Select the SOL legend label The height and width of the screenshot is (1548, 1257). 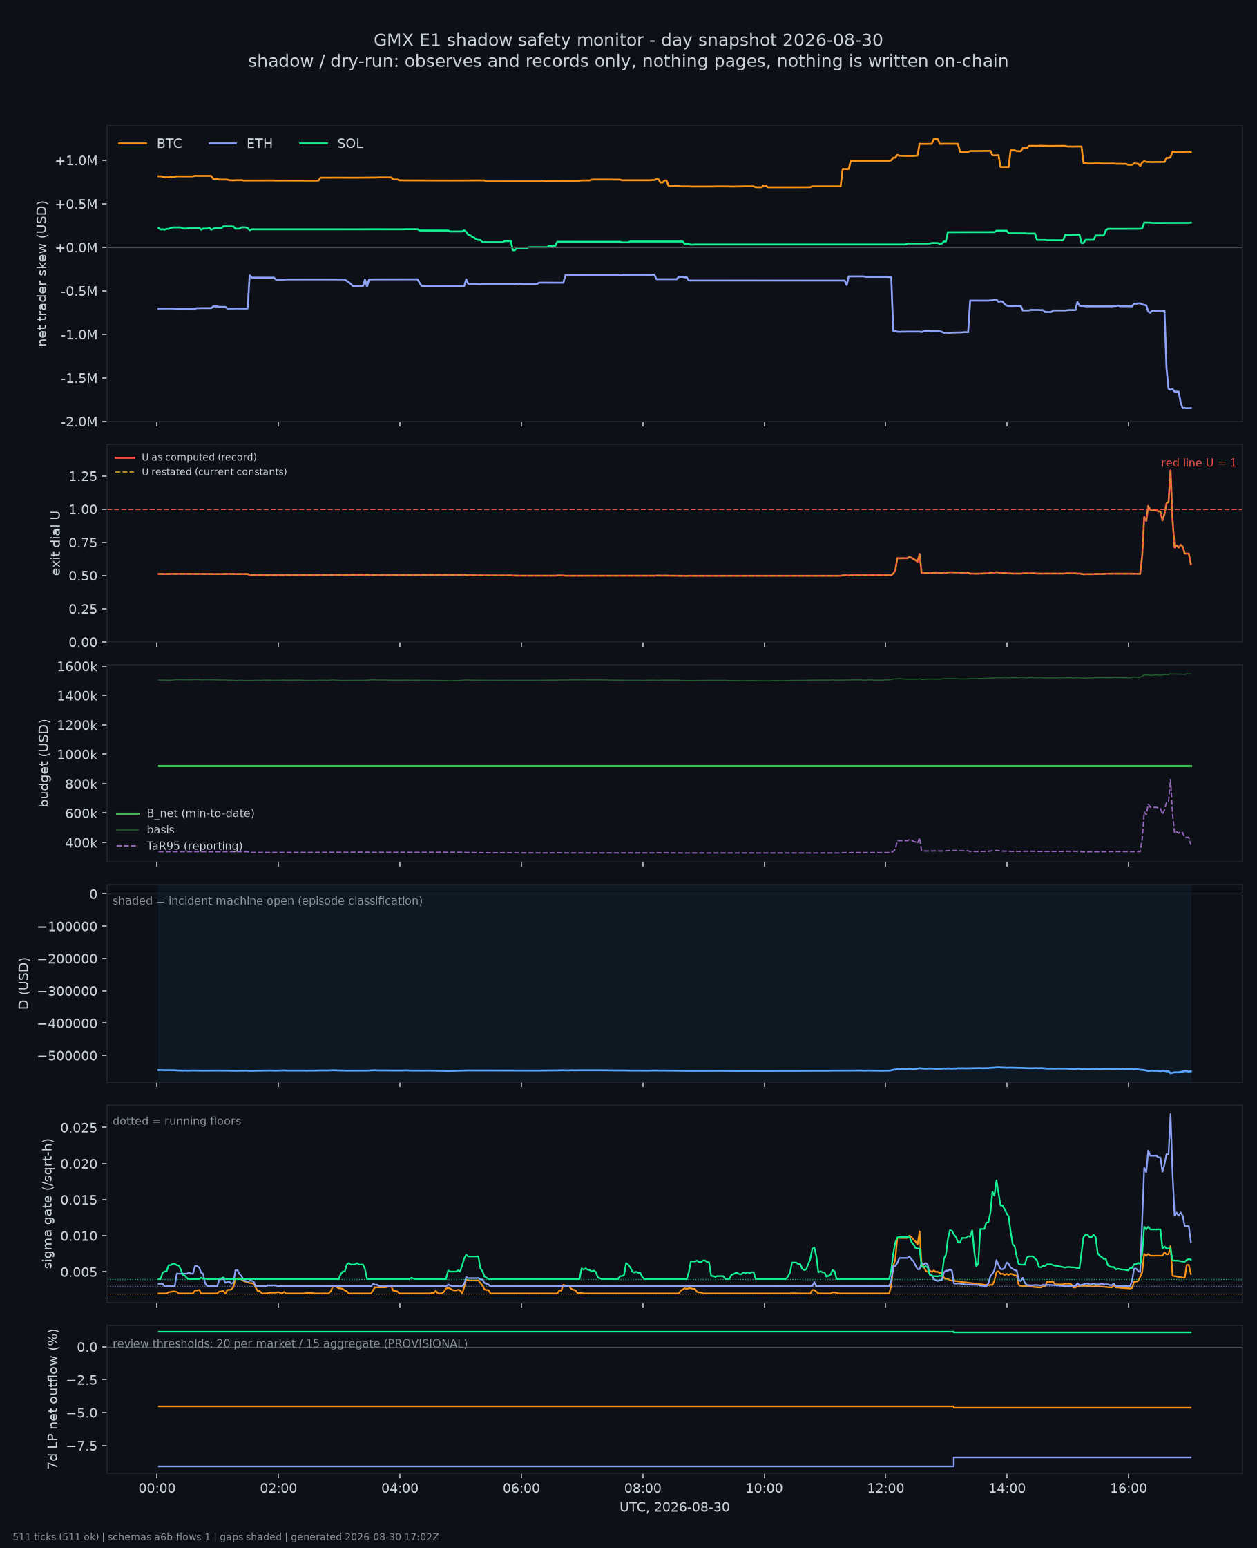(349, 144)
